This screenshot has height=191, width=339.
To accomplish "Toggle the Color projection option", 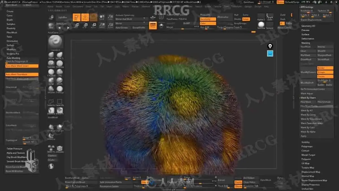I will click(208, 23).
